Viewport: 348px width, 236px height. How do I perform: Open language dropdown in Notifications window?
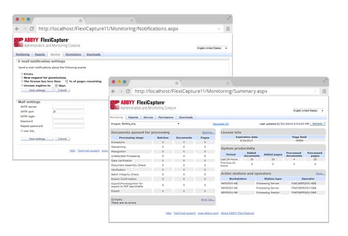212,48
